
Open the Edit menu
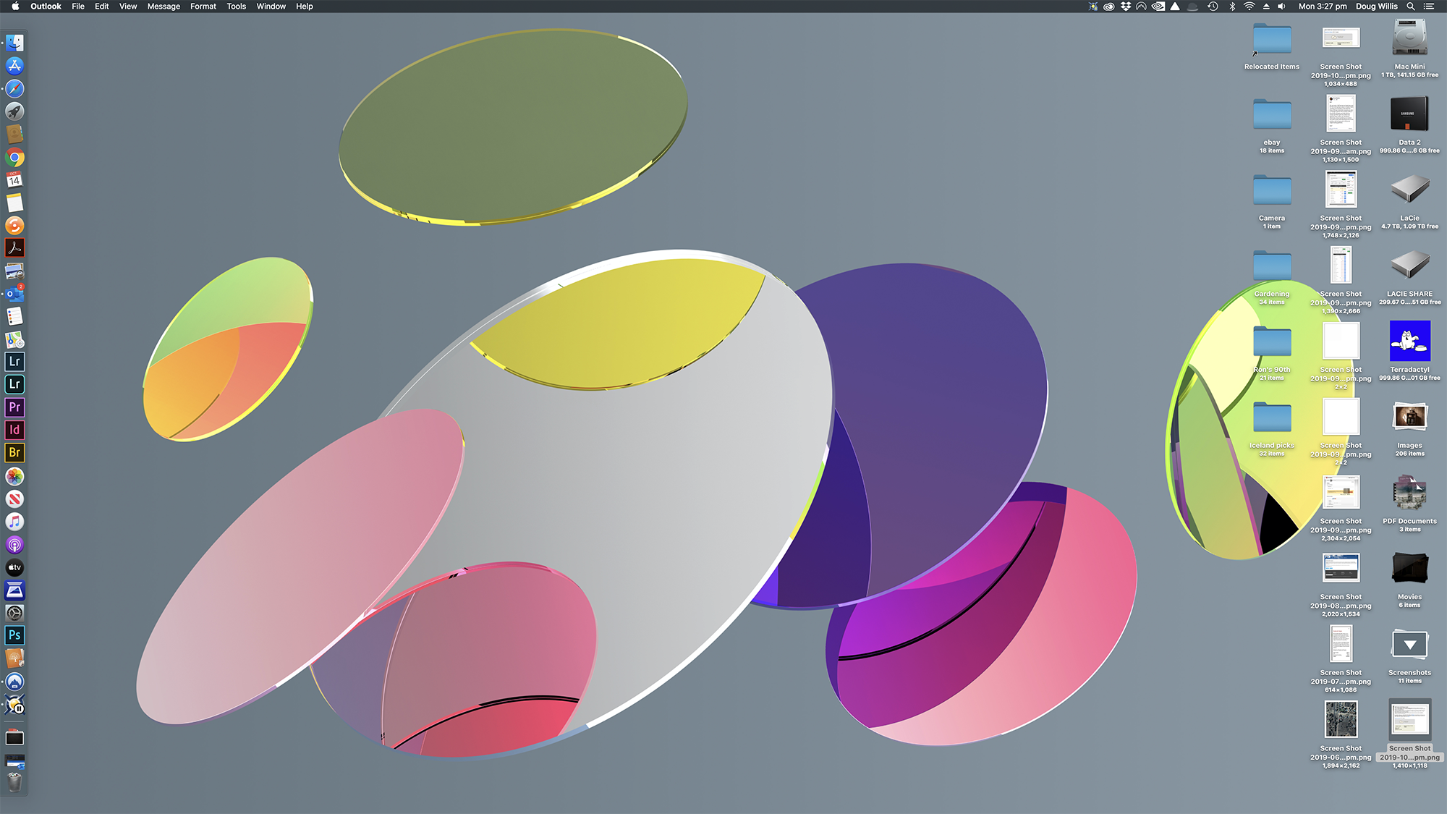[102, 7]
